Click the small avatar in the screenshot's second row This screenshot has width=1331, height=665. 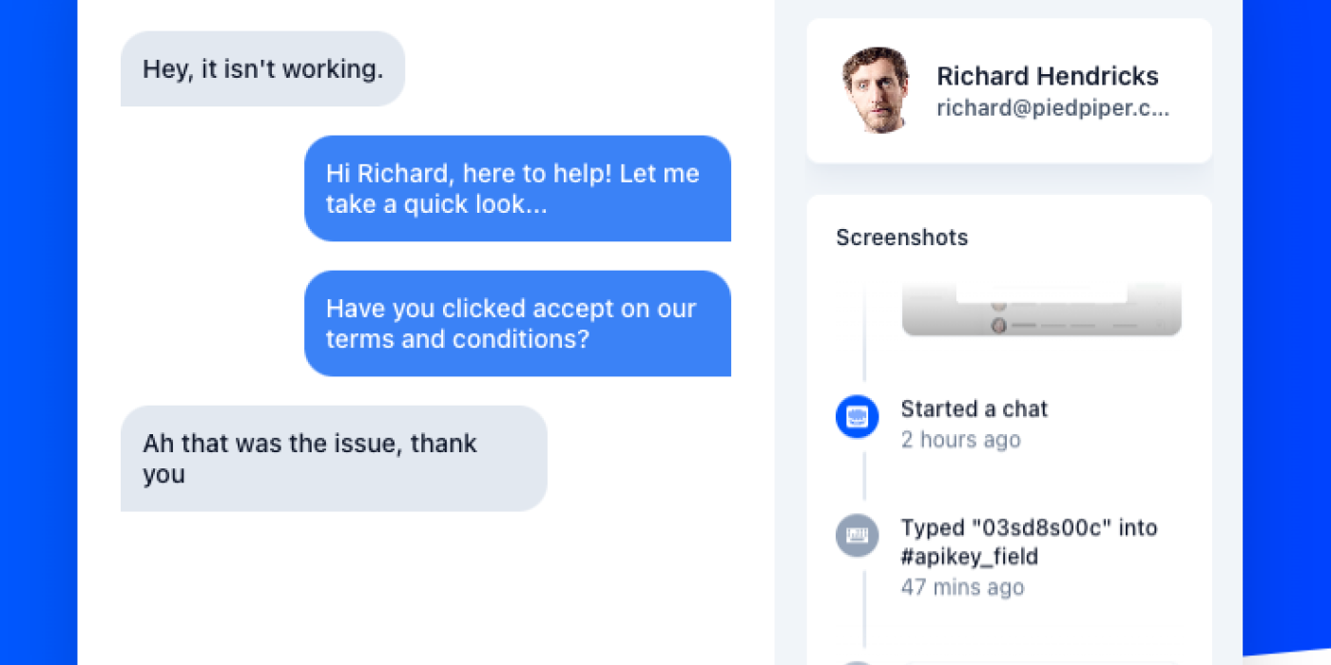tap(999, 325)
